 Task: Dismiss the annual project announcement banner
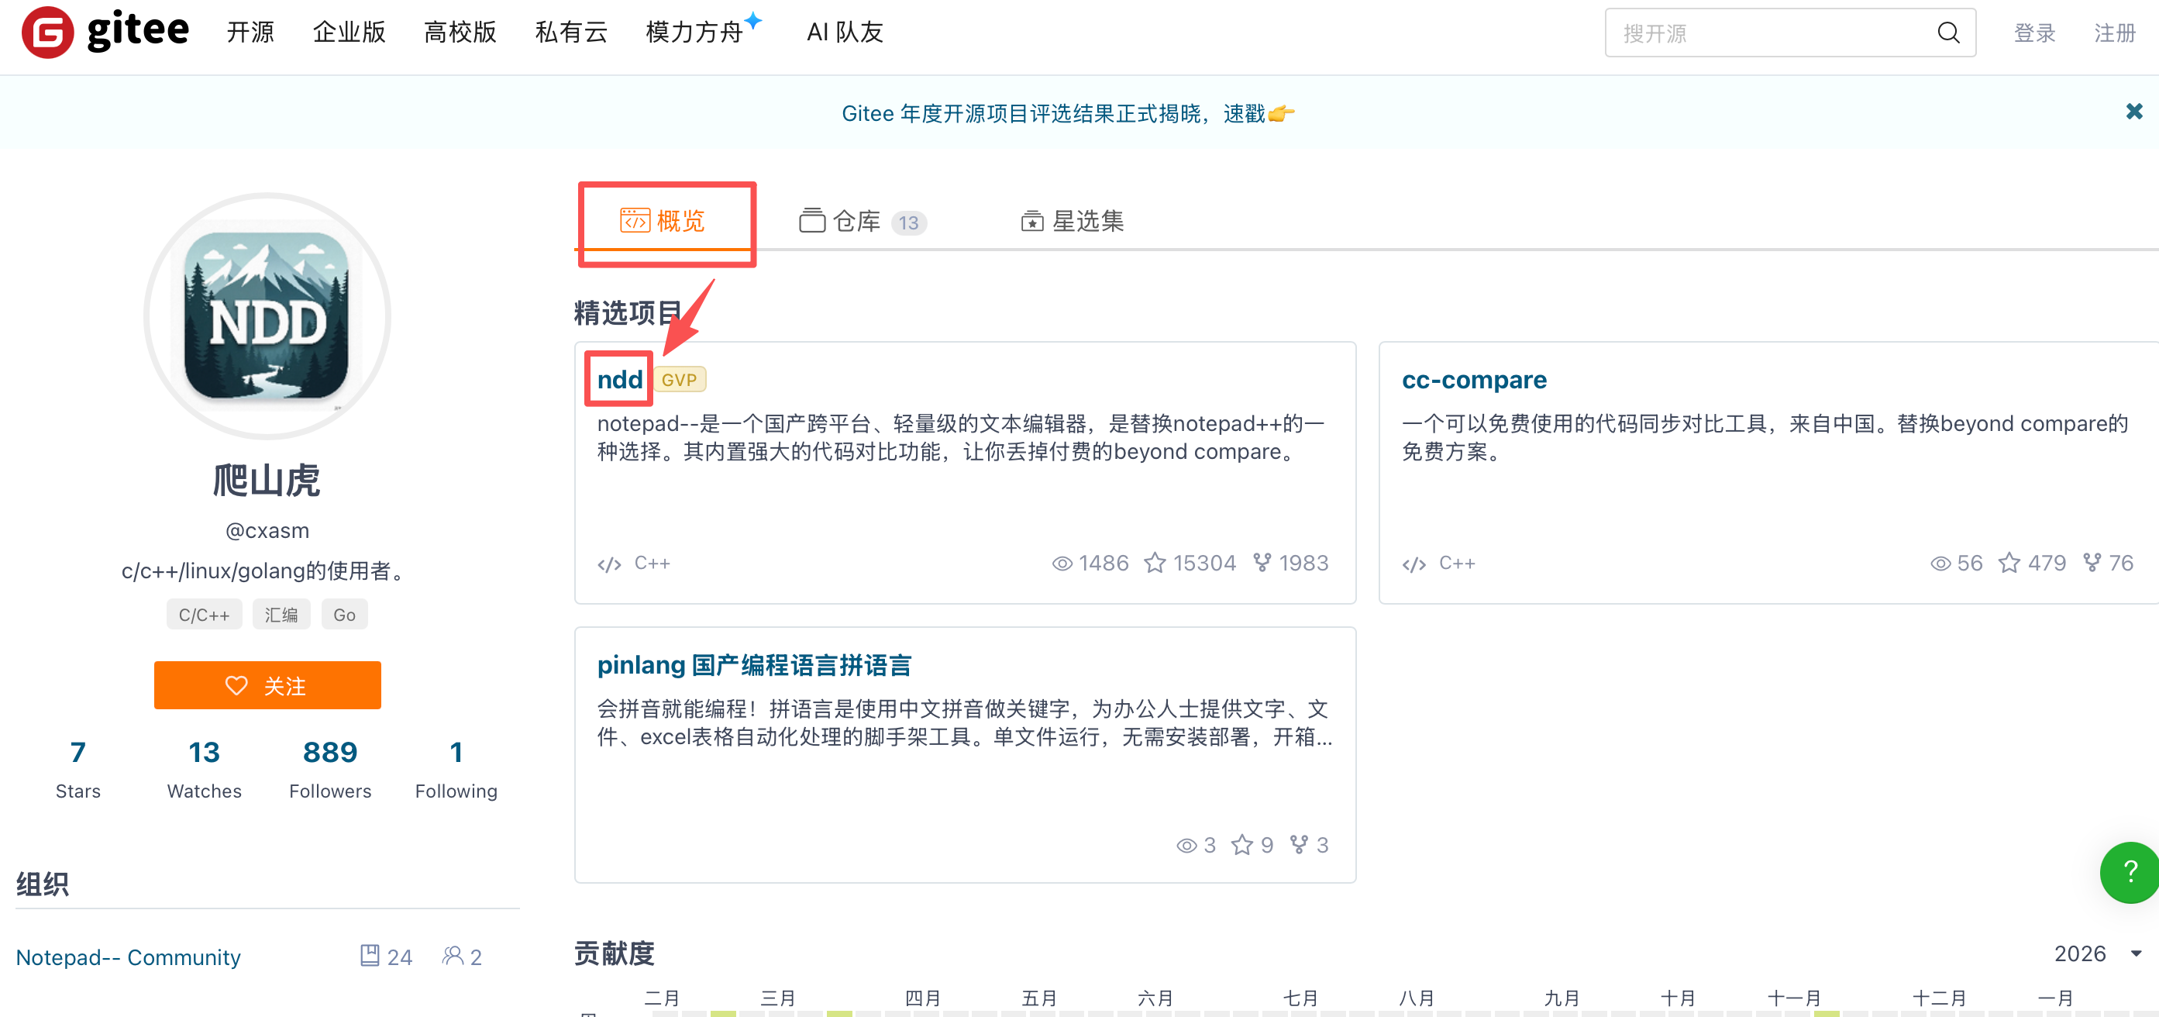point(2133,112)
